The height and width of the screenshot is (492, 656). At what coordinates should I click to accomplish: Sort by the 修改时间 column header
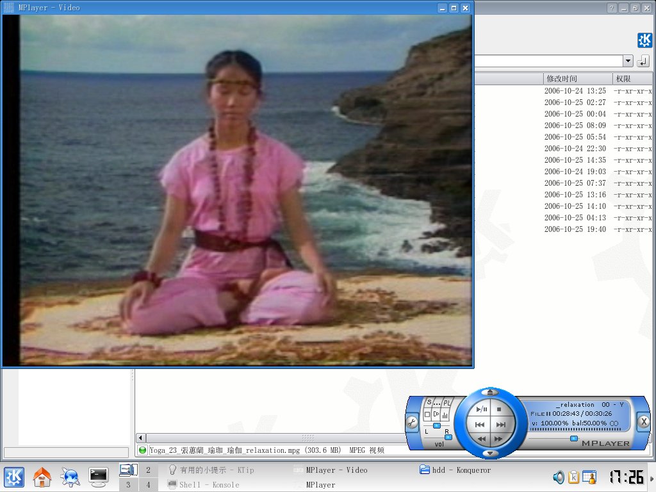tap(578, 79)
